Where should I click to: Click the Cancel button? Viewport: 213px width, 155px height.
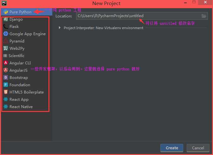point(198,148)
